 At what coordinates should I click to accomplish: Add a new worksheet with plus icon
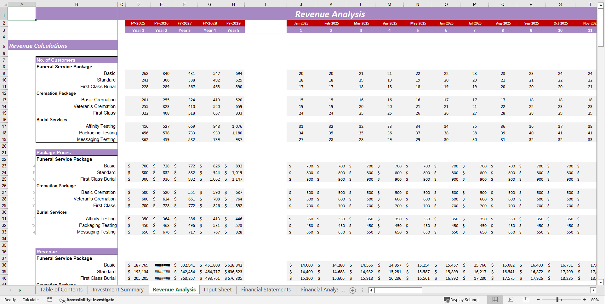(x=352, y=290)
